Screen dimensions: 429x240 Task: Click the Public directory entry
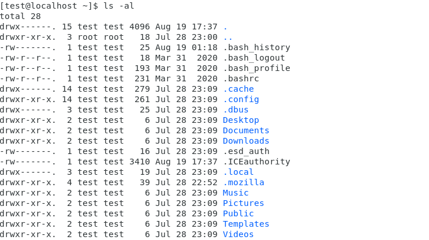coord(238,214)
